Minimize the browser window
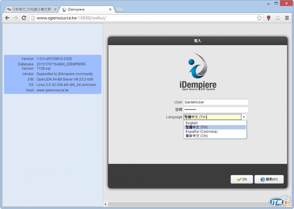The image size is (294, 209). pyautogui.click(x=269, y=3)
